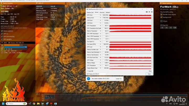Uncheck Render furry object option
Image resolution: width=189 pixels, height=106 pixels.
[161, 15]
